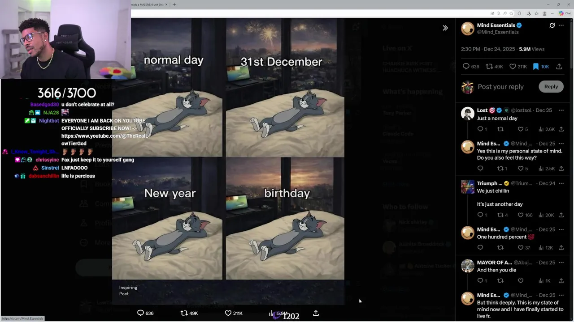Open more options on Lost's reply
This screenshot has height=322, width=574.
tap(561, 110)
